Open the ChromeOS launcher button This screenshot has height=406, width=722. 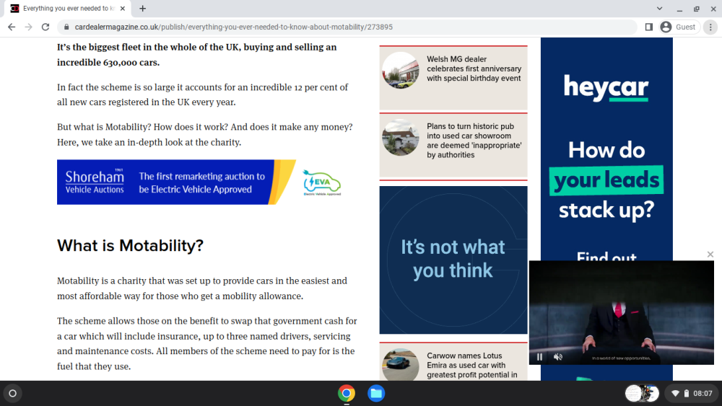[13, 394]
